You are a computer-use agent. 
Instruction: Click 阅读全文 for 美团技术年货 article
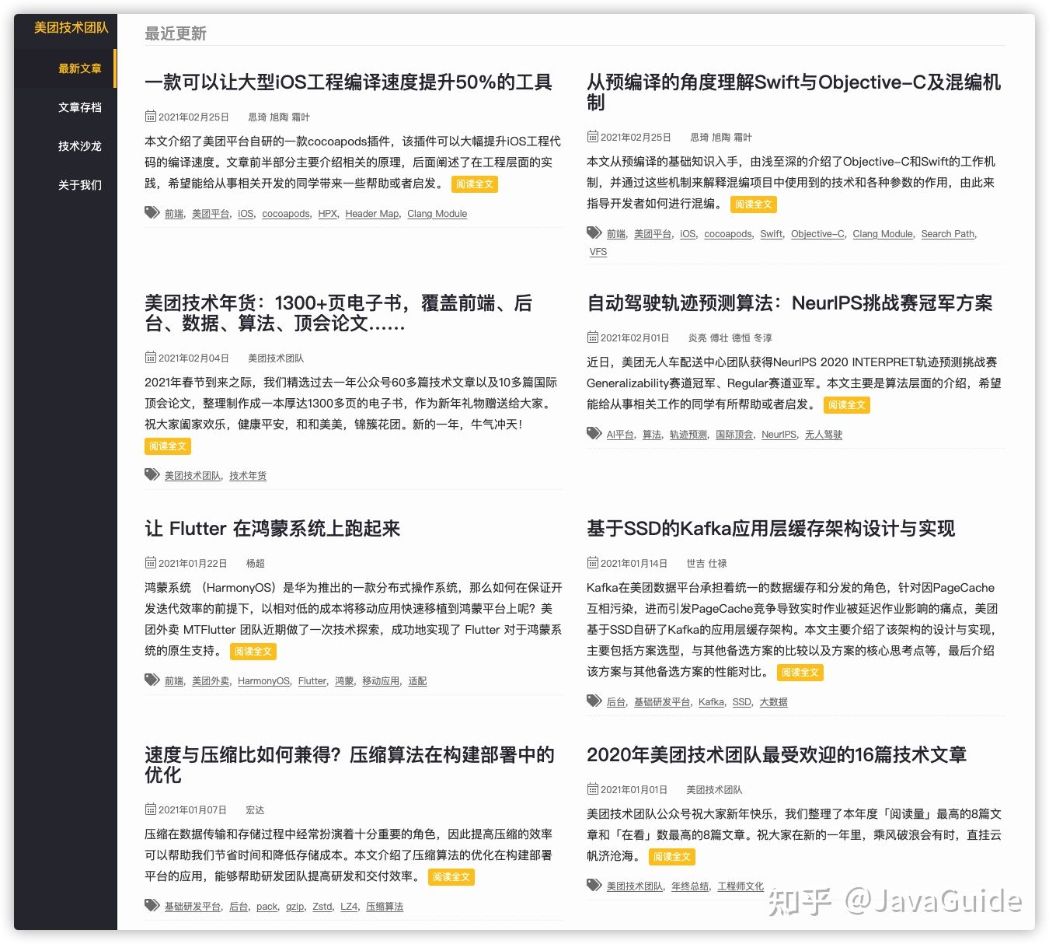(168, 446)
